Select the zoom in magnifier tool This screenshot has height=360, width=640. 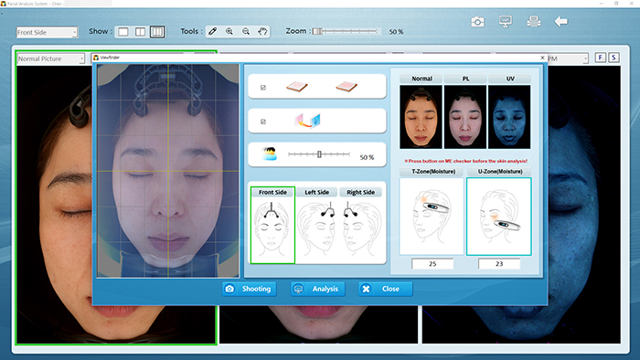[x=229, y=31]
